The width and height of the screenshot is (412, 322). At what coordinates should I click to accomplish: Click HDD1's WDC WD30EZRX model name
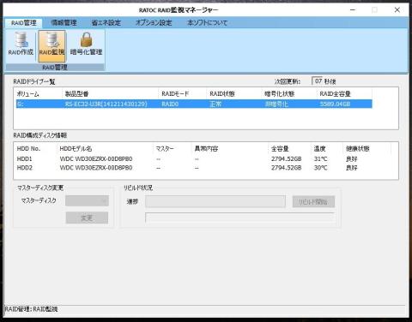click(96, 158)
